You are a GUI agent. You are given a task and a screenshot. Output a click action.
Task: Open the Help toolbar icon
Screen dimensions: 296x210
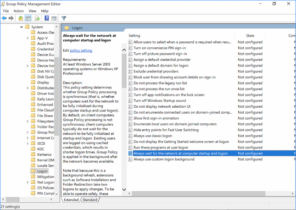46,18
